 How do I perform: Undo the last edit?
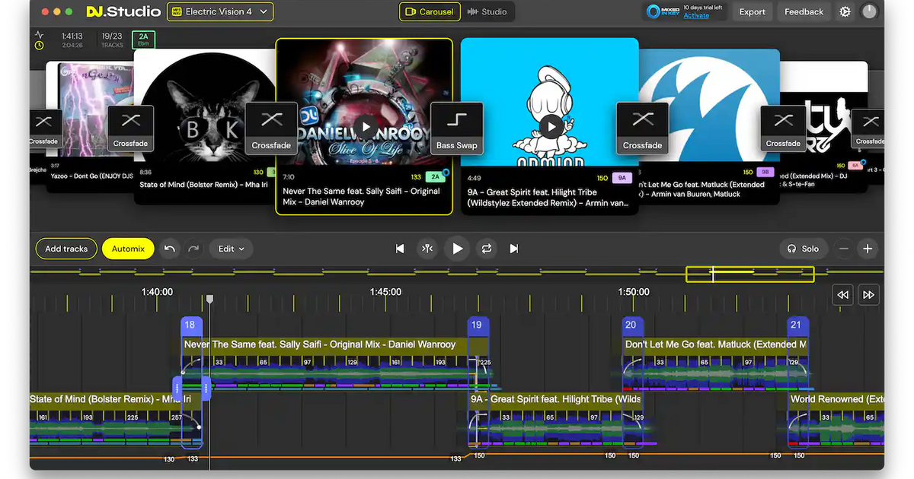[x=169, y=249]
